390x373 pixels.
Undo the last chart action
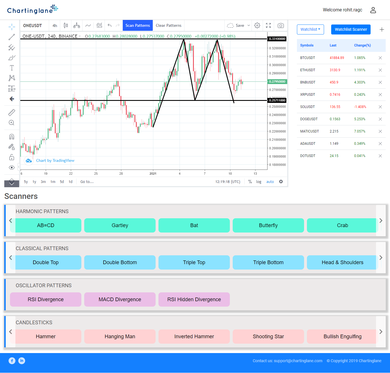(x=110, y=25)
